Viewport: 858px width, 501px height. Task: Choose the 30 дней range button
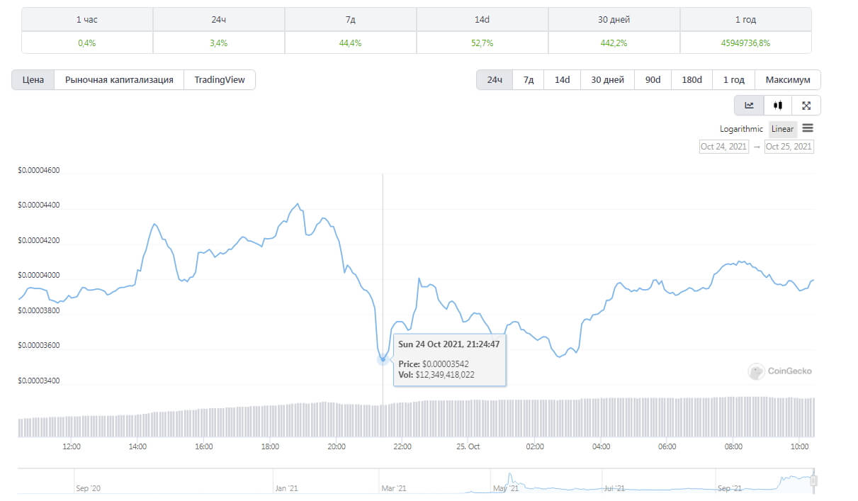pyautogui.click(x=608, y=79)
